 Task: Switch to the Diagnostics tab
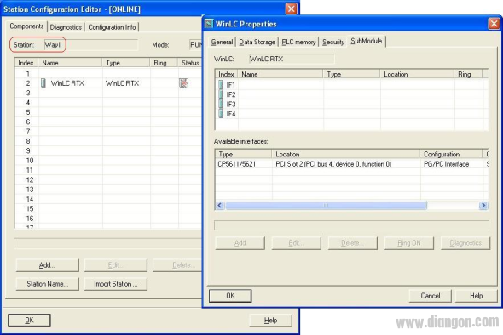pos(66,27)
